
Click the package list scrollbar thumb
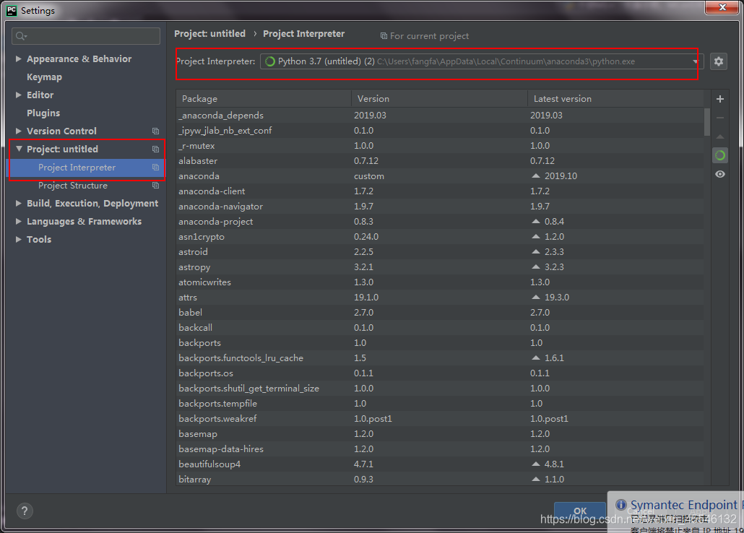tap(707, 122)
